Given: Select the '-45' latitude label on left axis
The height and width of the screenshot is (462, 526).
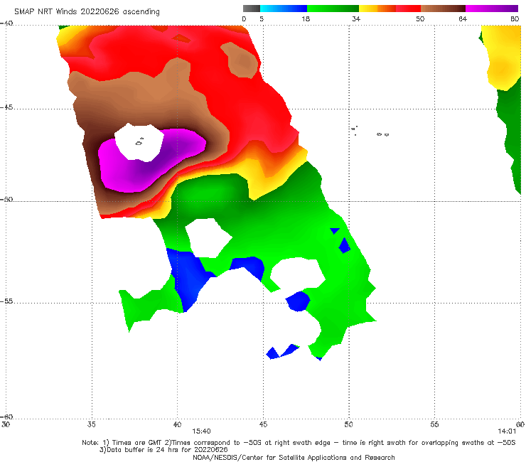Looking at the screenshot, I should pyautogui.click(x=6, y=107).
